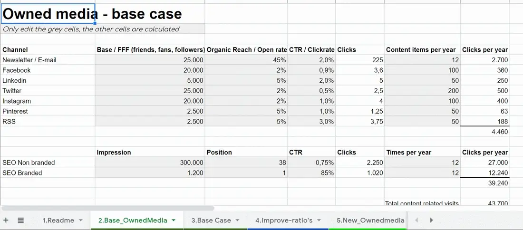Select the SEO Branded CTR cell 85%
The height and width of the screenshot is (230, 523).
click(311, 173)
